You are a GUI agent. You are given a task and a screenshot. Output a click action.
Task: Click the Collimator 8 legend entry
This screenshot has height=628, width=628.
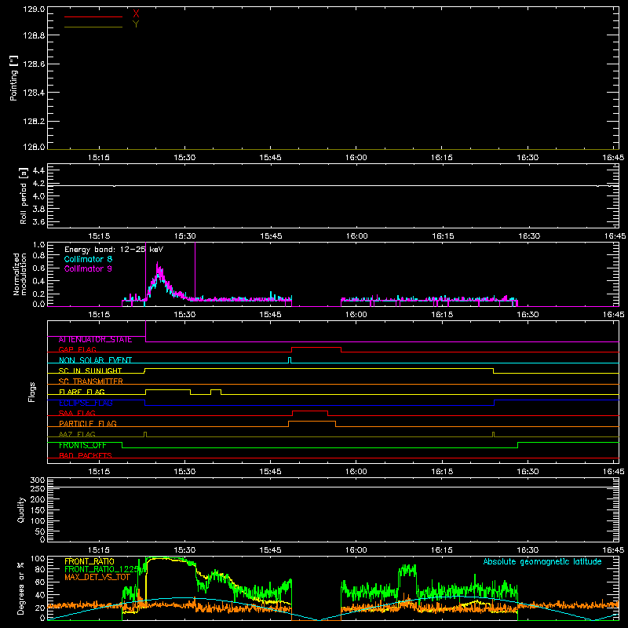coord(88,259)
